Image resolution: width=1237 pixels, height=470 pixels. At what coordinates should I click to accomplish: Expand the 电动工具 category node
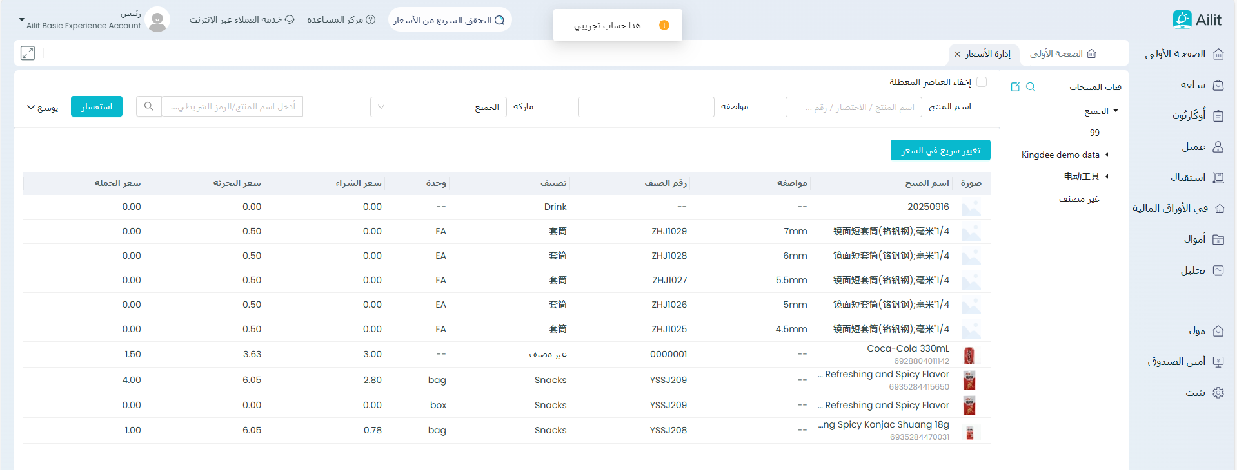click(1107, 176)
